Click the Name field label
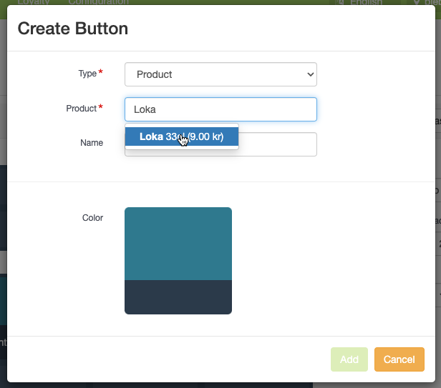Screen dimensions: 441x388 pyautogui.click(x=92, y=143)
